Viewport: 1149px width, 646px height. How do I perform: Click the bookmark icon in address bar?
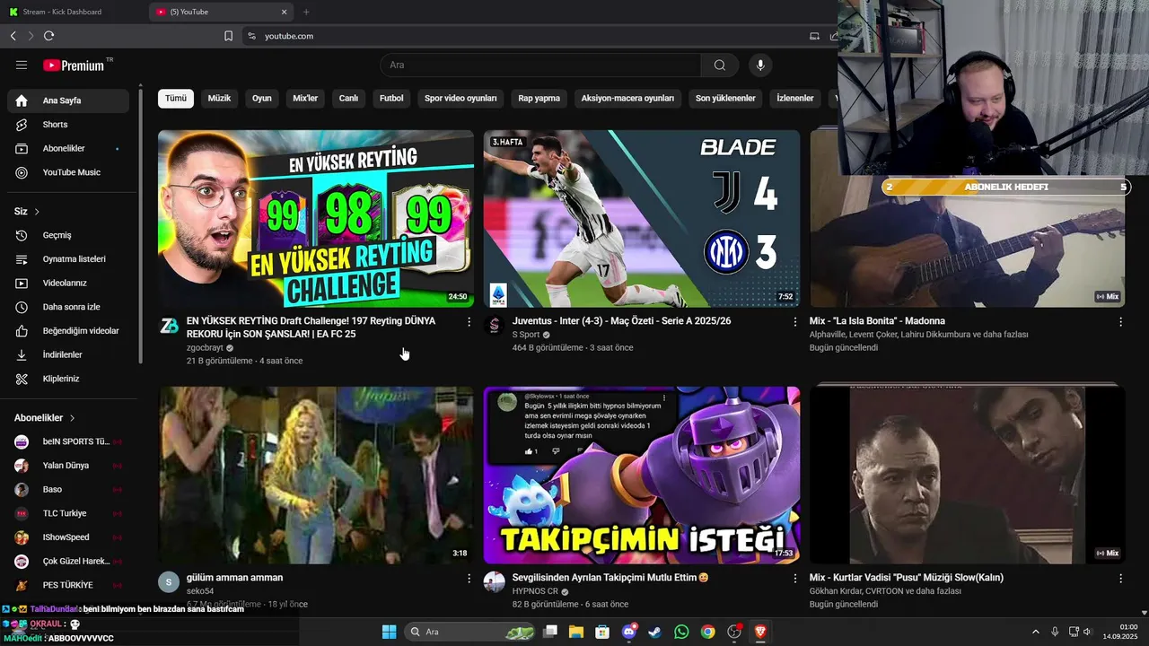228,36
